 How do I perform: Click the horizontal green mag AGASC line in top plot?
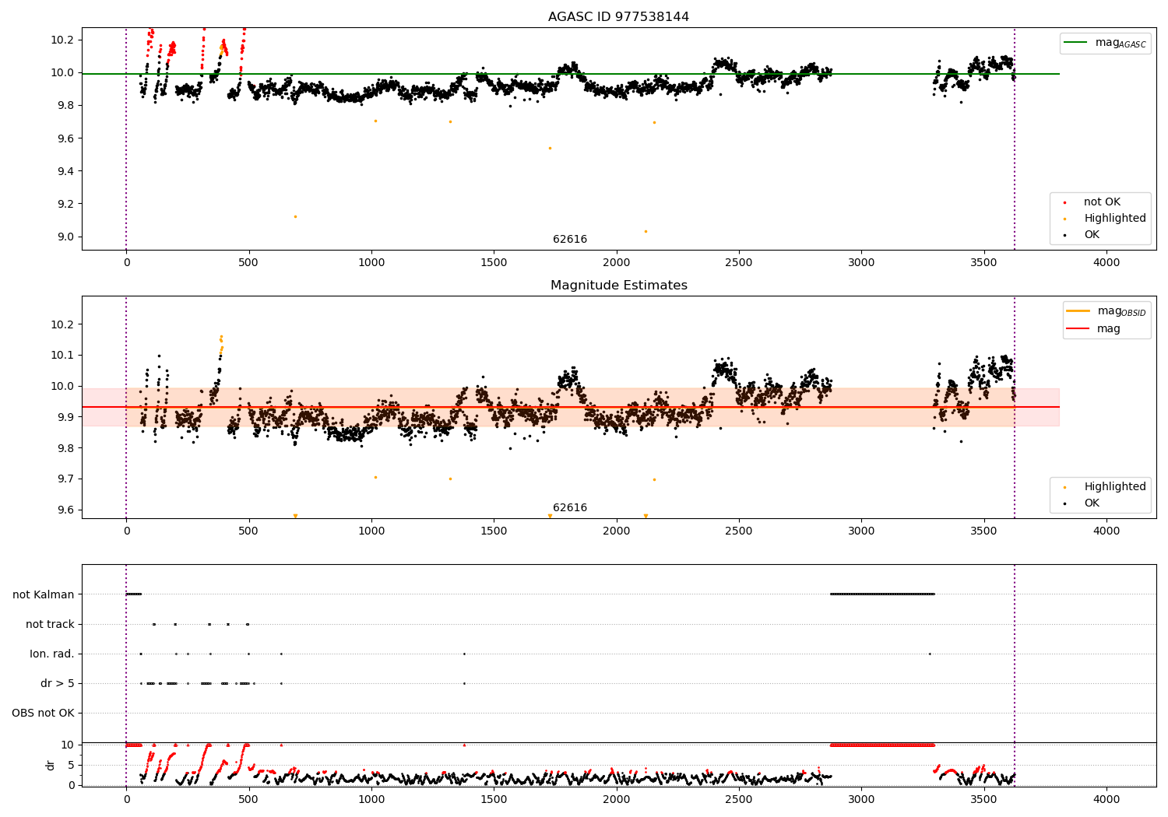click(x=571, y=74)
